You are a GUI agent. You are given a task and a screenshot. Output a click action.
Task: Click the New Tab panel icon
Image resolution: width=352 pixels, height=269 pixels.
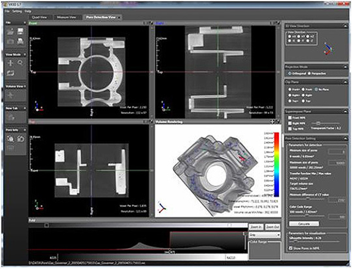10,117
